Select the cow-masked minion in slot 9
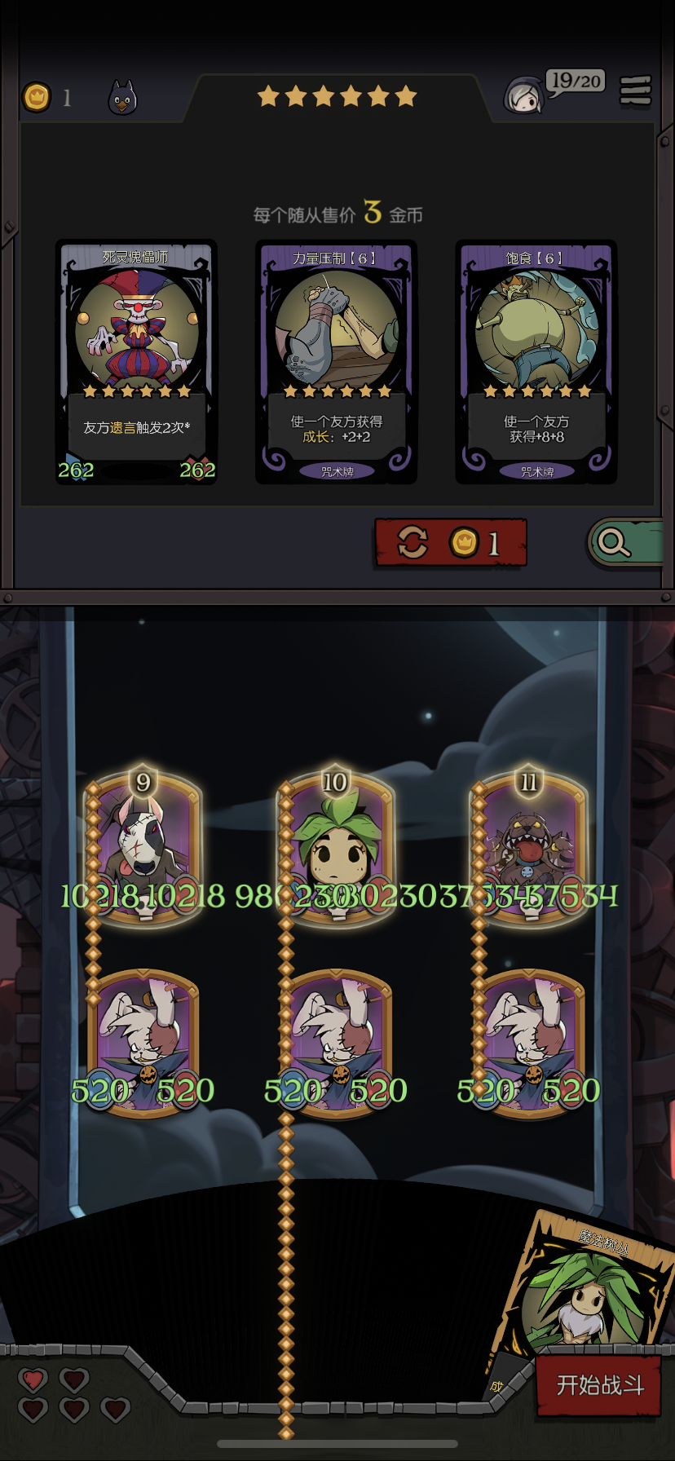The width and height of the screenshot is (675, 1461). 144,848
